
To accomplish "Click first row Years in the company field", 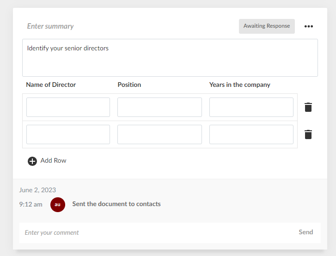I will pyautogui.click(x=251, y=107).
